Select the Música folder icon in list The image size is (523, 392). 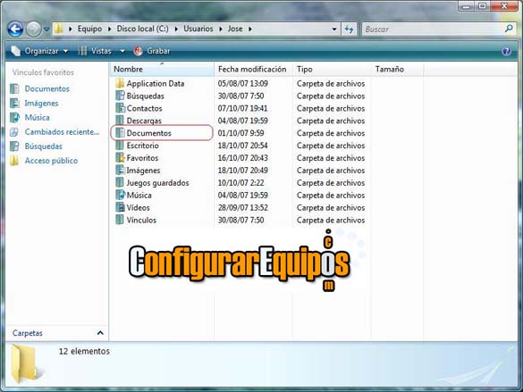(120, 195)
